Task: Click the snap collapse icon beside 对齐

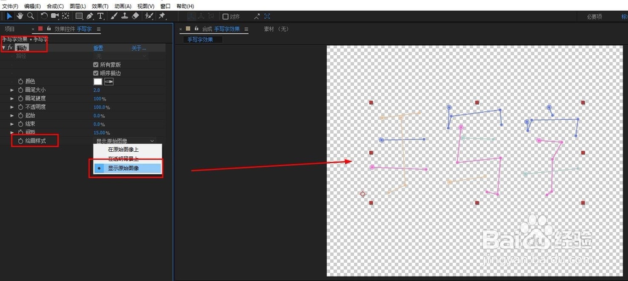Action: 257,16
